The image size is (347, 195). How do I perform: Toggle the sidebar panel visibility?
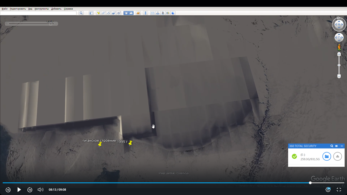coord(91,13)
